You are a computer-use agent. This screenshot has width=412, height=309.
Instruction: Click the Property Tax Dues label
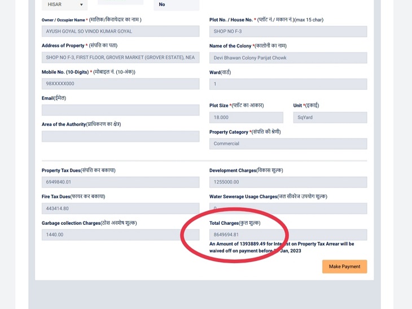(78, 170)
